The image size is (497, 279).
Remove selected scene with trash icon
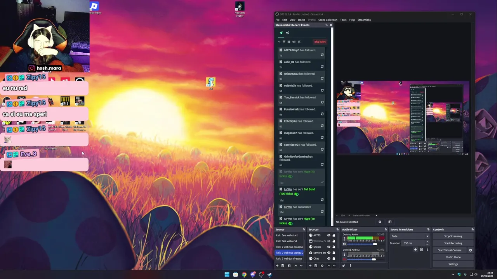(283, 266)
